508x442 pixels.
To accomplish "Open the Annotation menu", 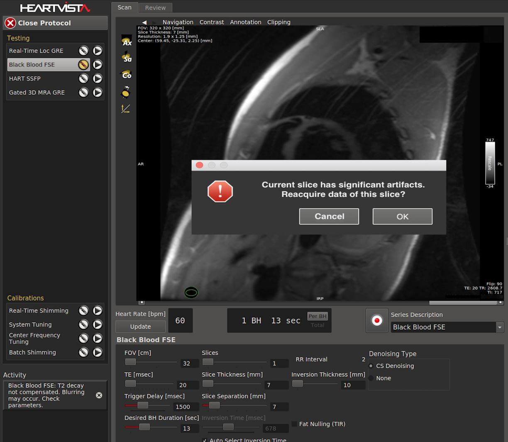I will [245, 22].
